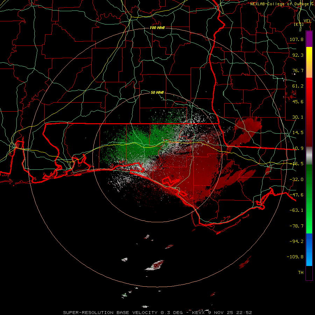This screenshot has width=315, height=315.
Task: Click the VEL legend title
Action: [x=307, y=21]
